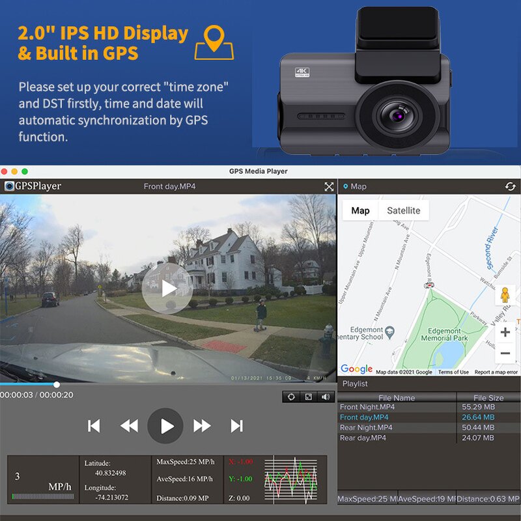Image resolution: width=521 pixels, height=521 pixels.
Task: Zoom out on the map with the minus button
Action: point(503,352)
